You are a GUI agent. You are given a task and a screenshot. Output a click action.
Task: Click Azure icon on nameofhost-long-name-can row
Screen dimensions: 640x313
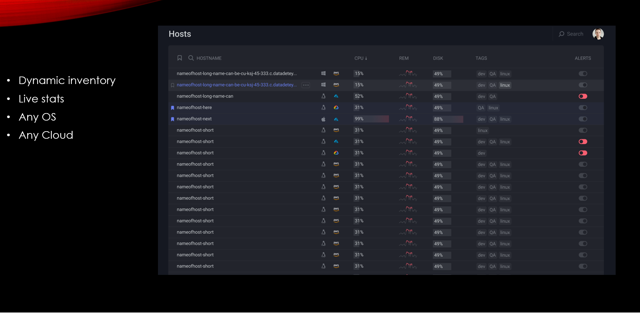(x=336, y=96)
